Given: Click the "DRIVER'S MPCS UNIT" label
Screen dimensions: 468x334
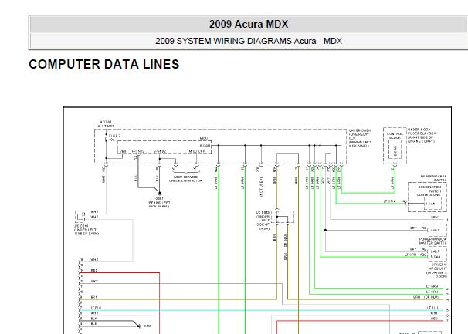Looking at the screenshot, I should tap(436, 271).
